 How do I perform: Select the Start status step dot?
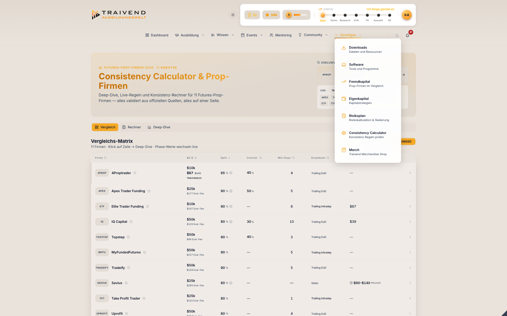(323, 15)
